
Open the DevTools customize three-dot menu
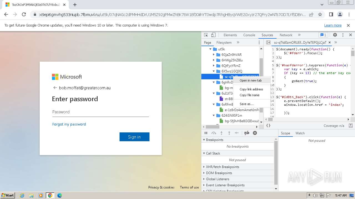pos(343,35)
